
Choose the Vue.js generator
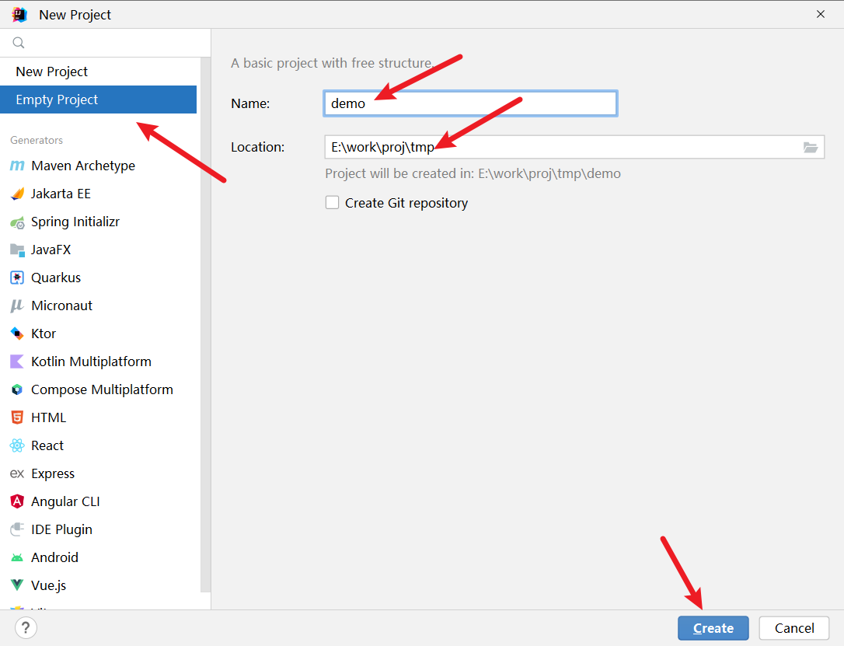coord(98,585)
